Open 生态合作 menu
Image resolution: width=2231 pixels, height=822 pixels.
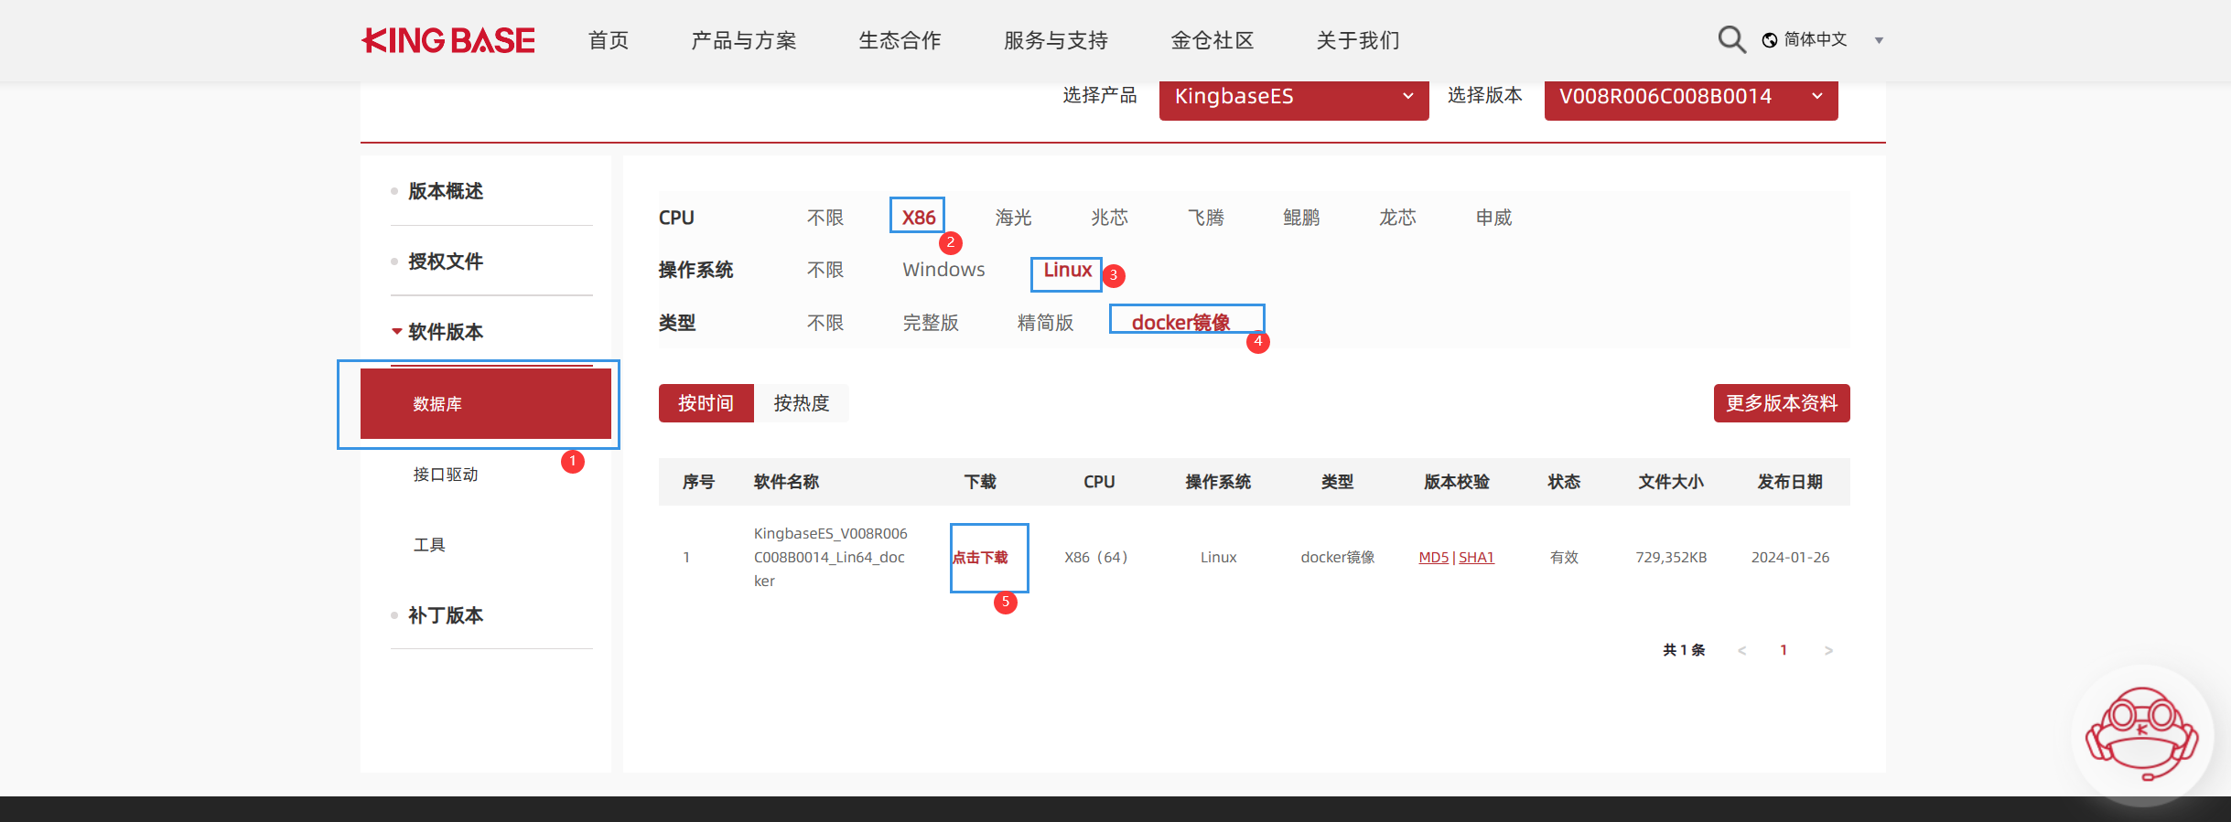[900, 40]
